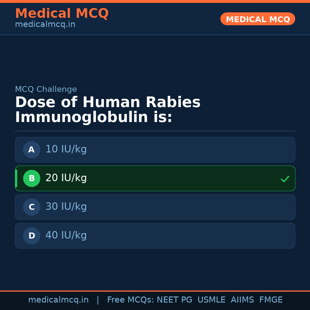
Task: Open medicalmcq.in link under header title
Action: (x=45, y=25)
